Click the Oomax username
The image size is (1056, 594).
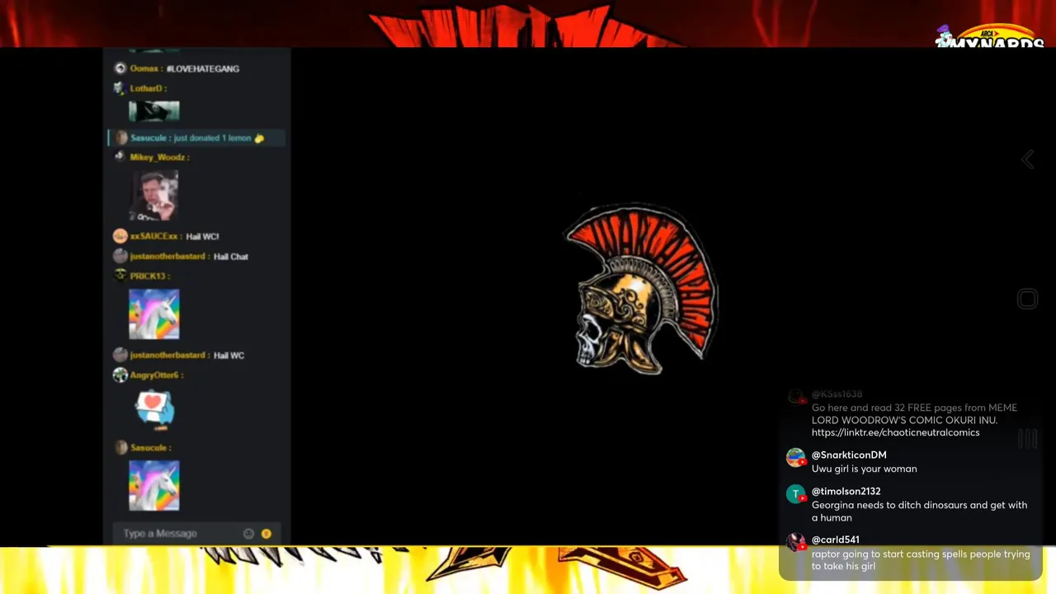(145, 68)
